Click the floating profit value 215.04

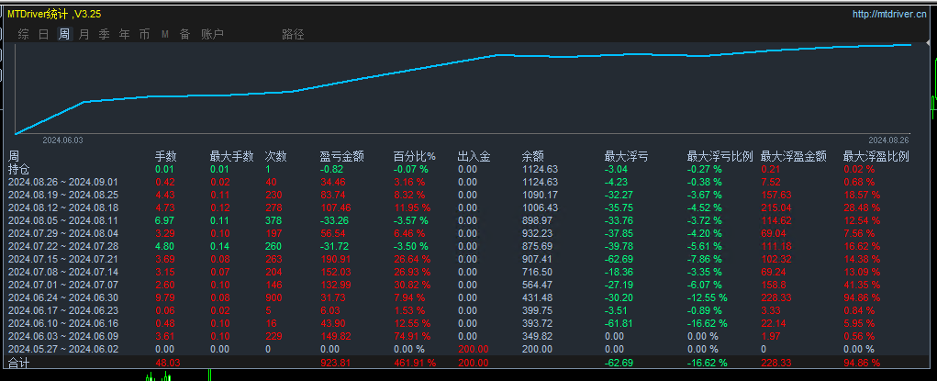point(775,207)
